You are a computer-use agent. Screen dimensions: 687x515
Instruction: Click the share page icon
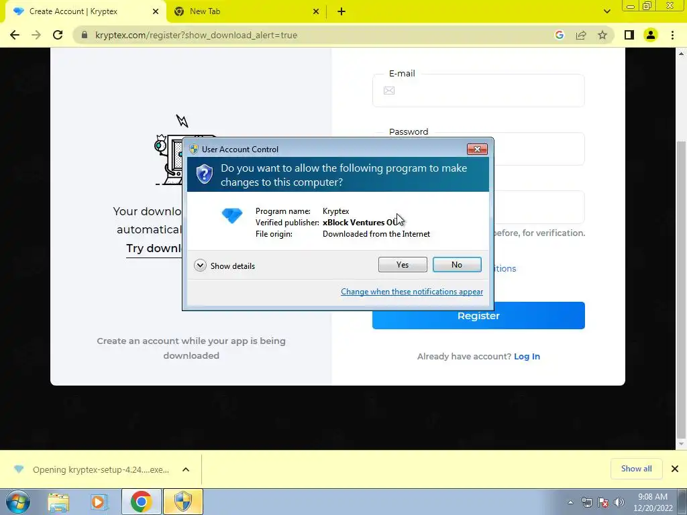tap(581, 35)
